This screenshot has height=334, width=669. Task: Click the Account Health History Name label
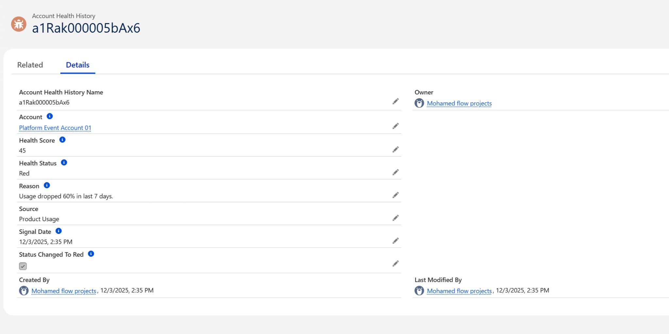click(x=61, y=92)
